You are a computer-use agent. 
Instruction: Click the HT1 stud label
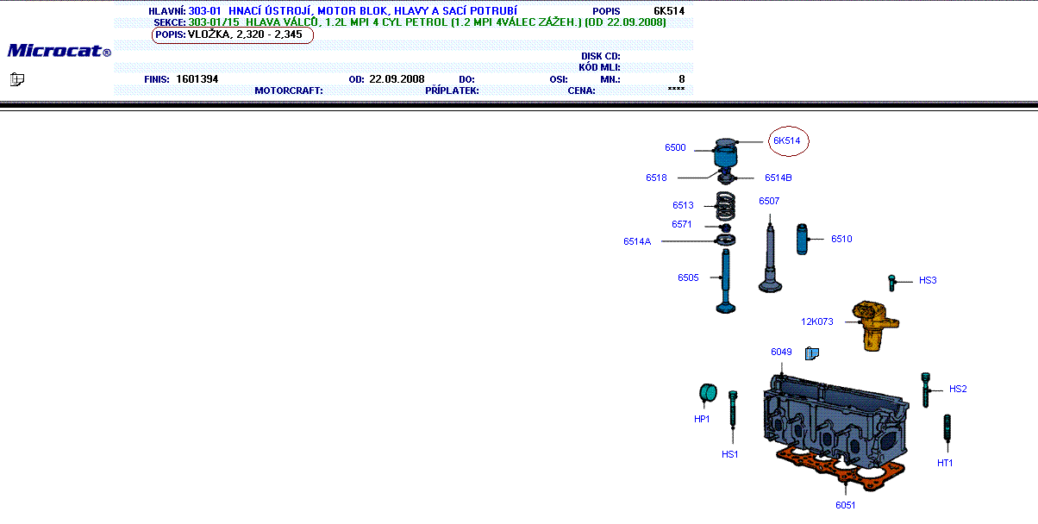[945, 463]
